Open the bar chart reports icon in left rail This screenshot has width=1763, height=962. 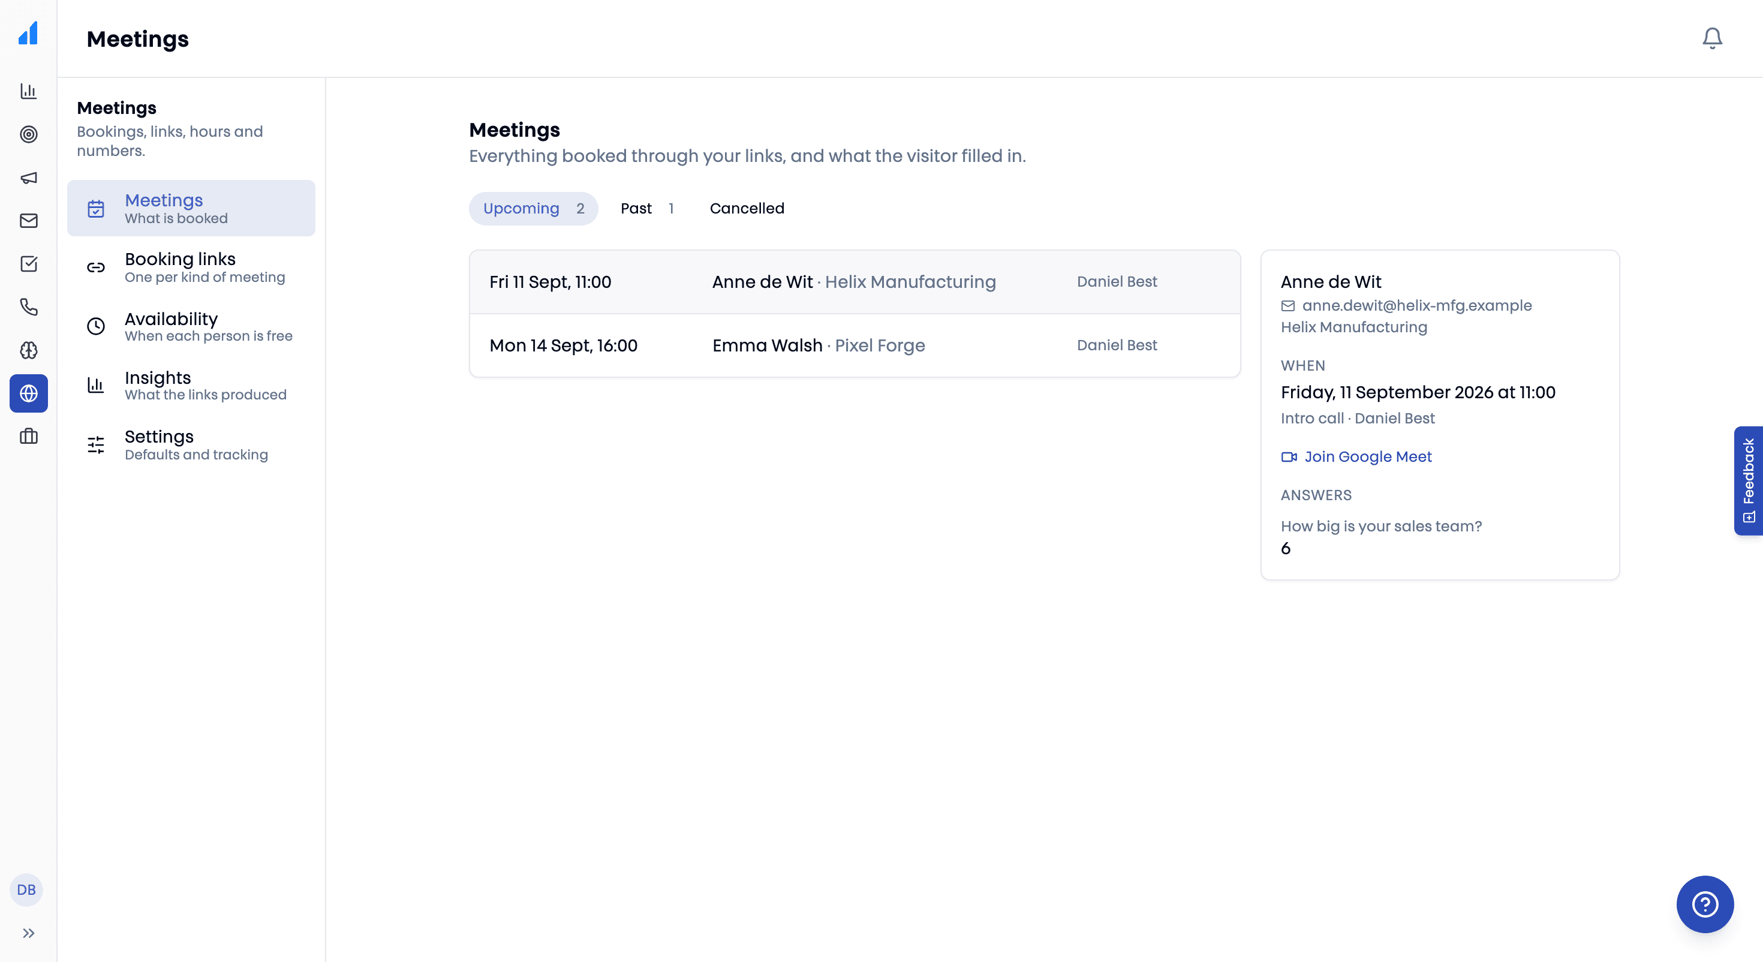click(28, 91)
